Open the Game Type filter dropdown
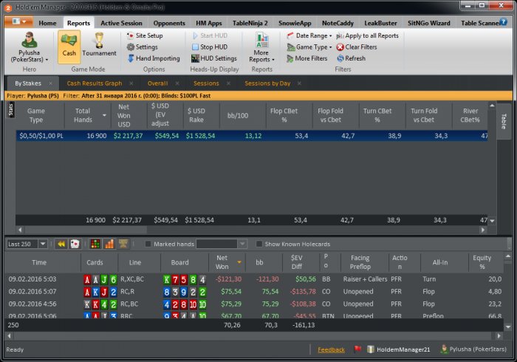The image size is (517, 362). click(309, 47)
